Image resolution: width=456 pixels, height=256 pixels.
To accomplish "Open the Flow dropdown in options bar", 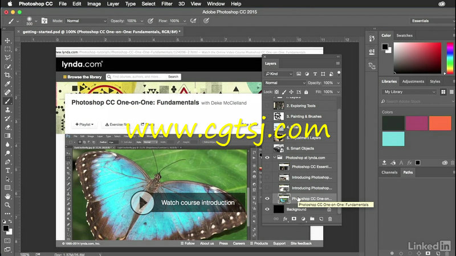I will (x=184, y=21).
